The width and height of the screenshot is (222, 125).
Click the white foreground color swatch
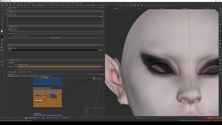tap(2, 31)
